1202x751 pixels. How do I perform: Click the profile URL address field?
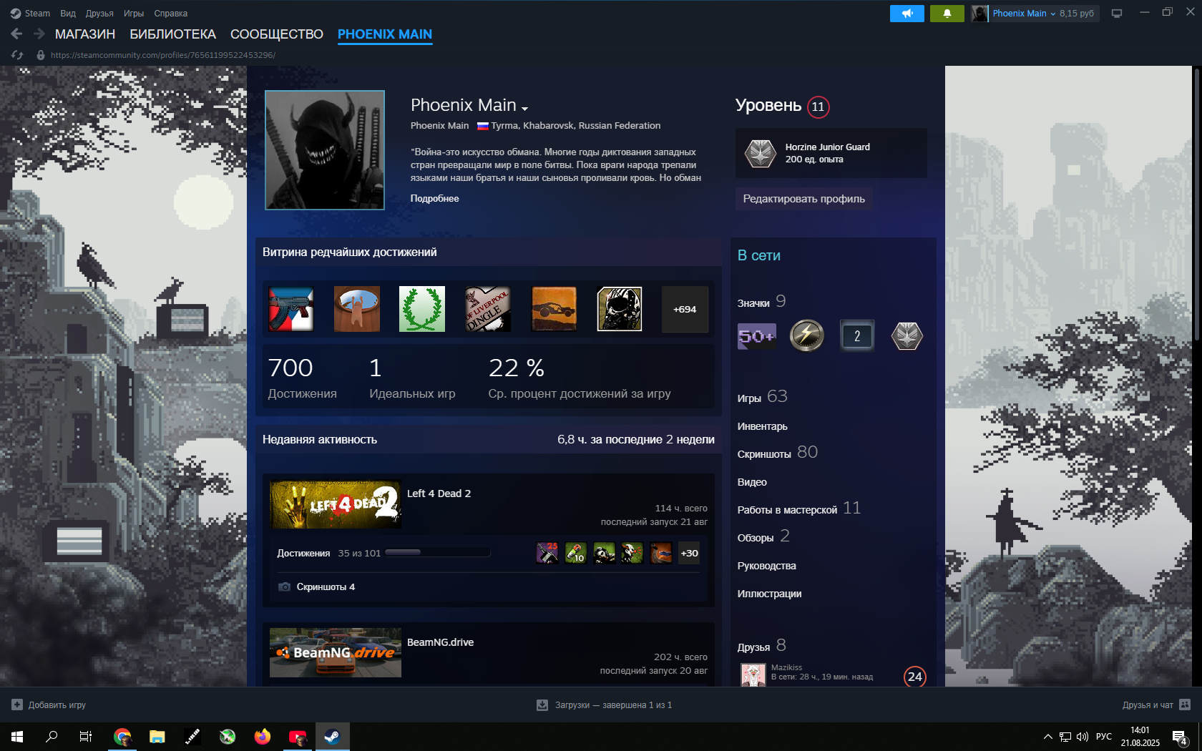[163, 55]
